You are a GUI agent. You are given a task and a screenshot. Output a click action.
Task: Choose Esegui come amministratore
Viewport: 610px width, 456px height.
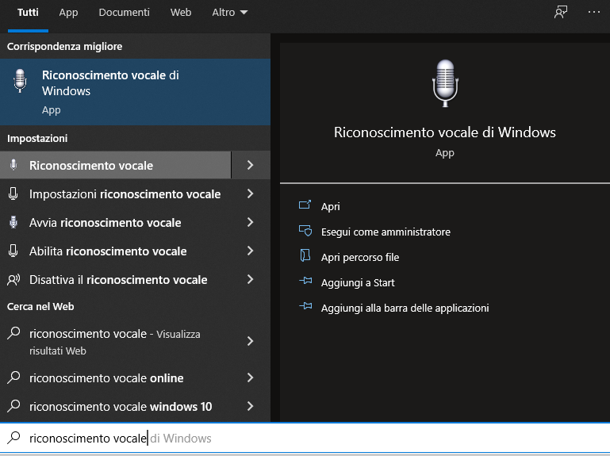click(386, 232)
